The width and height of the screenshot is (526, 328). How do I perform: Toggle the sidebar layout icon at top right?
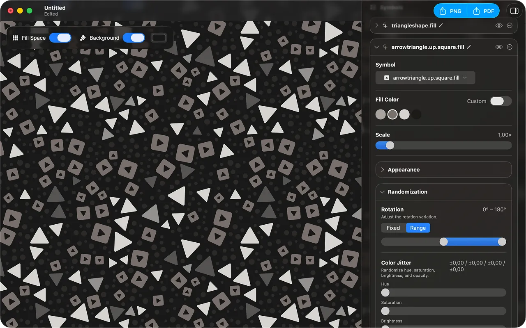tap(514, 11)
